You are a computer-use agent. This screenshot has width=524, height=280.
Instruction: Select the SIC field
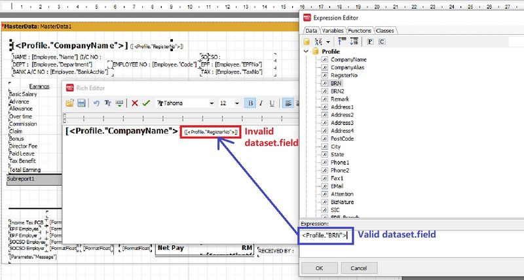335,210
